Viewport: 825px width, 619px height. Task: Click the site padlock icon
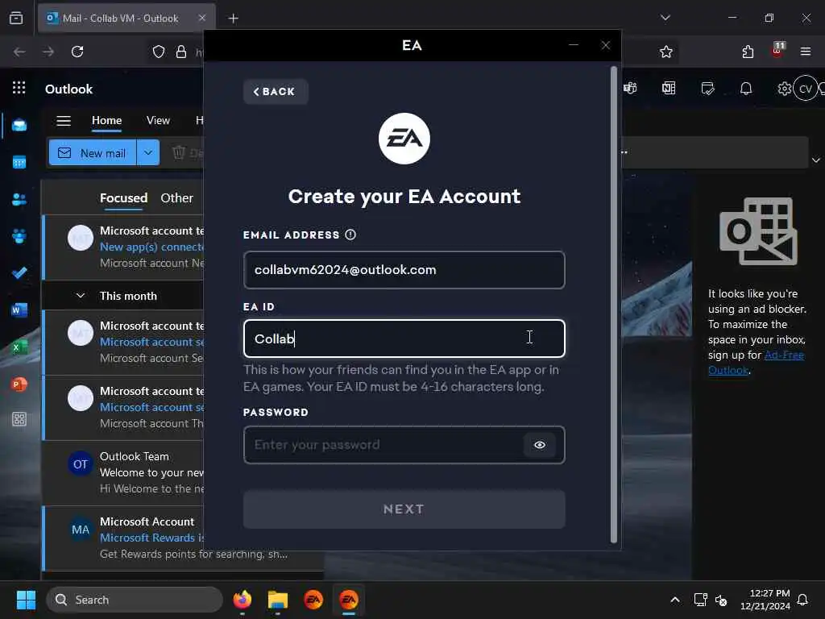[x=181, y=52]
